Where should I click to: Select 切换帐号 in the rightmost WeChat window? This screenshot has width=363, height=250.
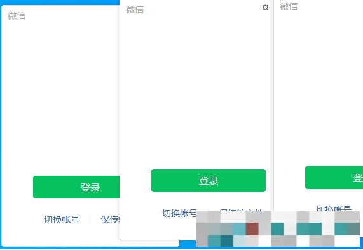coord(334,208)
